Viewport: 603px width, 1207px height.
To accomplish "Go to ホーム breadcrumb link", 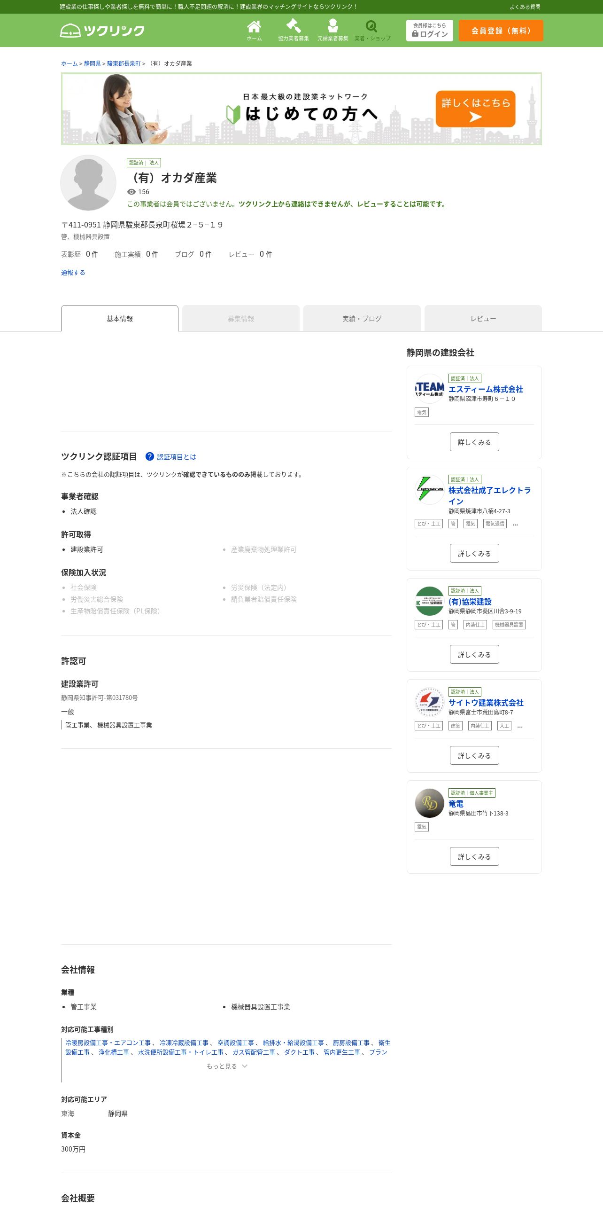I will 70,63.
